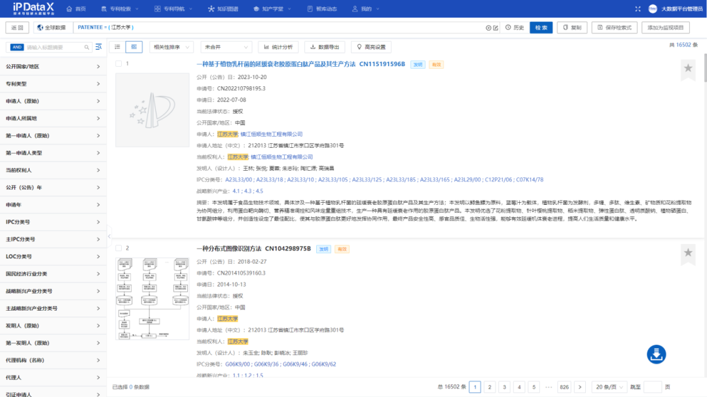The image size is (707, 397).
Task: Click the 返回 back button
Action: click(17, 27)
